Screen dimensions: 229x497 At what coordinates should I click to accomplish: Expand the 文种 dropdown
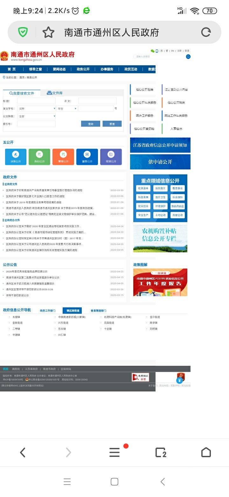click(x=37, y=109)
